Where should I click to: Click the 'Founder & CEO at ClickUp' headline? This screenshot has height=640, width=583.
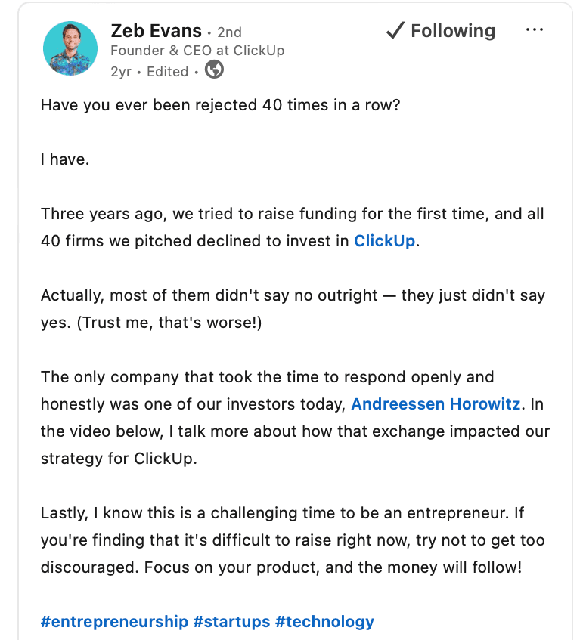point(197,51)
